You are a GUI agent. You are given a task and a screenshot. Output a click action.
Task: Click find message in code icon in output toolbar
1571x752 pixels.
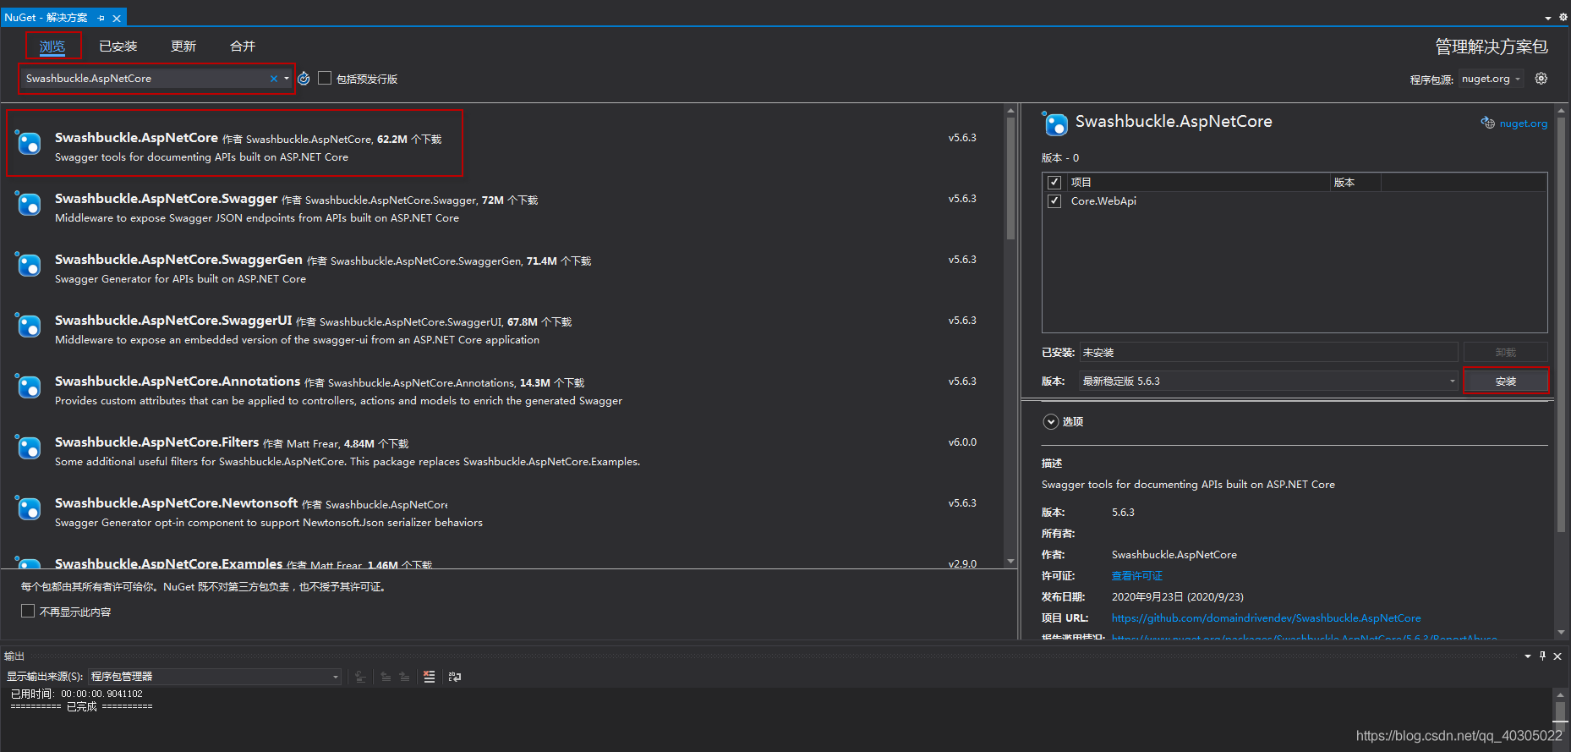361,677
